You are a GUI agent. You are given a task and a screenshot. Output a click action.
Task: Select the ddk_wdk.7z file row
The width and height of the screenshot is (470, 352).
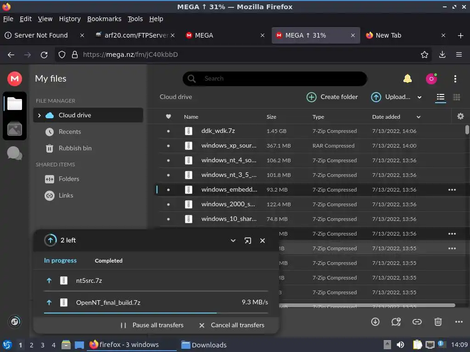tap(312, 131)
